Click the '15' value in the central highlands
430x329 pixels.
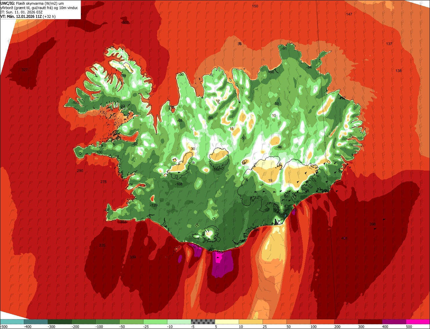pyautogui.click(x=231, y=129)
